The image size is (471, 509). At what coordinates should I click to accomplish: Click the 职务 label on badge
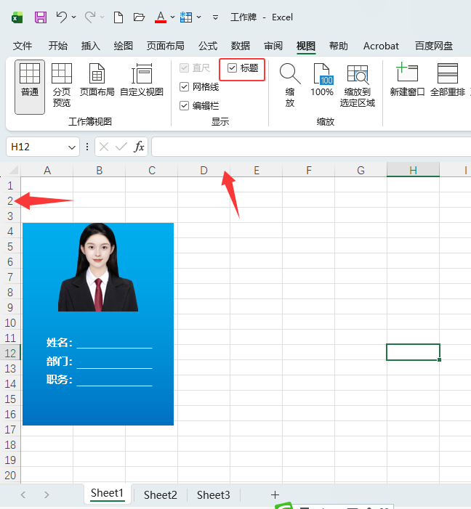[59, 379]
